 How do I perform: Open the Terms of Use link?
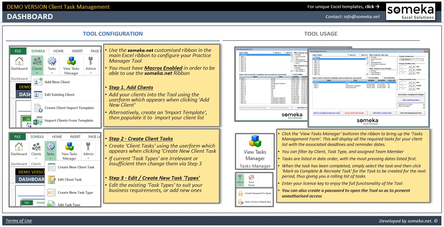click(x=19, y=221)
